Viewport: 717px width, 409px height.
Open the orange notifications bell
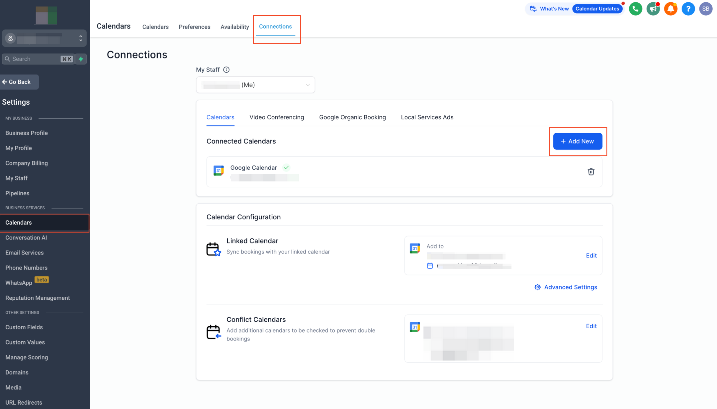coord(671,9)
